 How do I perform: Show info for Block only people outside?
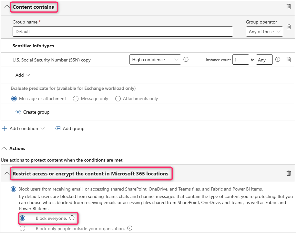[x=130, y=228]
